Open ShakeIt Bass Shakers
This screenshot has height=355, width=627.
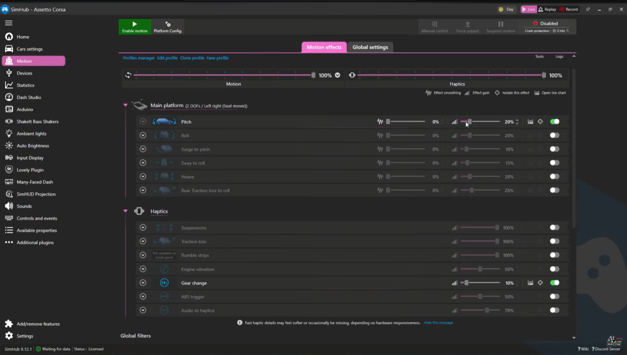[x=37, y=122]
